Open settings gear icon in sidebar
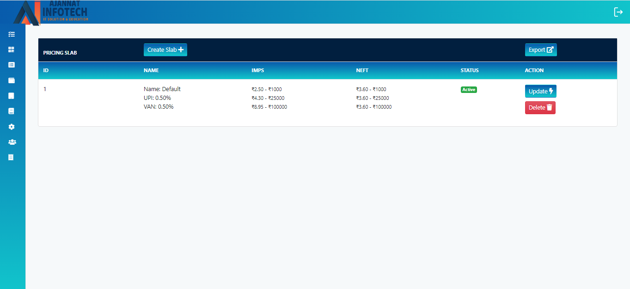This screenshot has width=630, height=289. click(x=12, y=127)
